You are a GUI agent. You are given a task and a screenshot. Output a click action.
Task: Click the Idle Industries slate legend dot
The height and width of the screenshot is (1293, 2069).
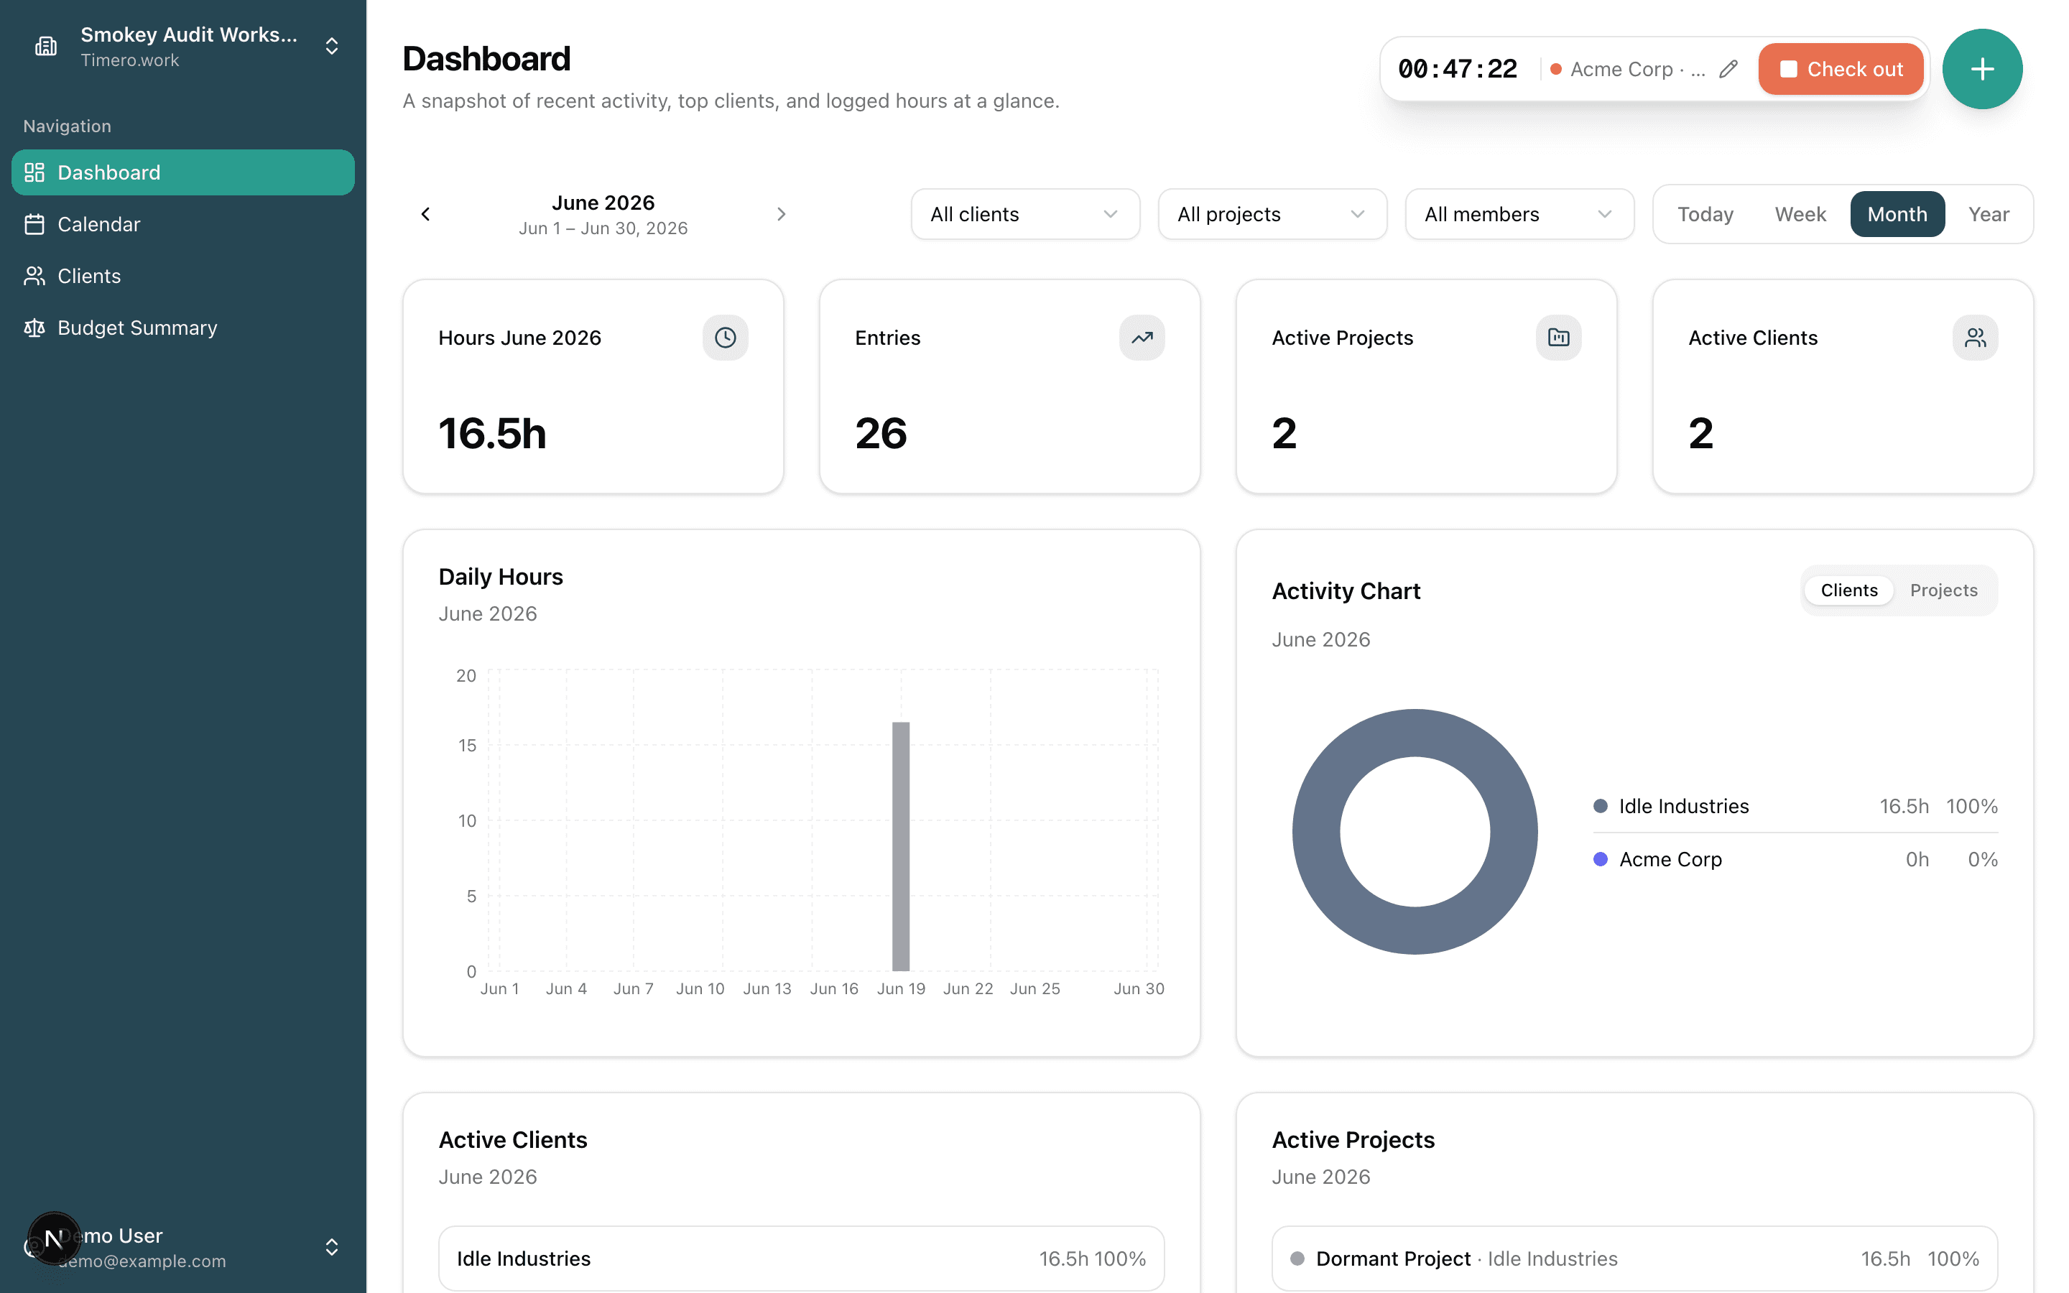pyautogui.click(x=1601, y=807)
